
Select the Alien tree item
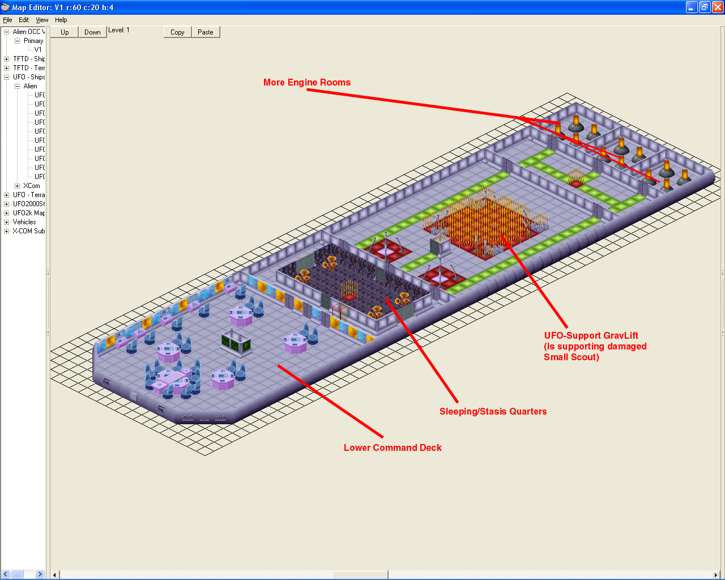pos(31,86)
